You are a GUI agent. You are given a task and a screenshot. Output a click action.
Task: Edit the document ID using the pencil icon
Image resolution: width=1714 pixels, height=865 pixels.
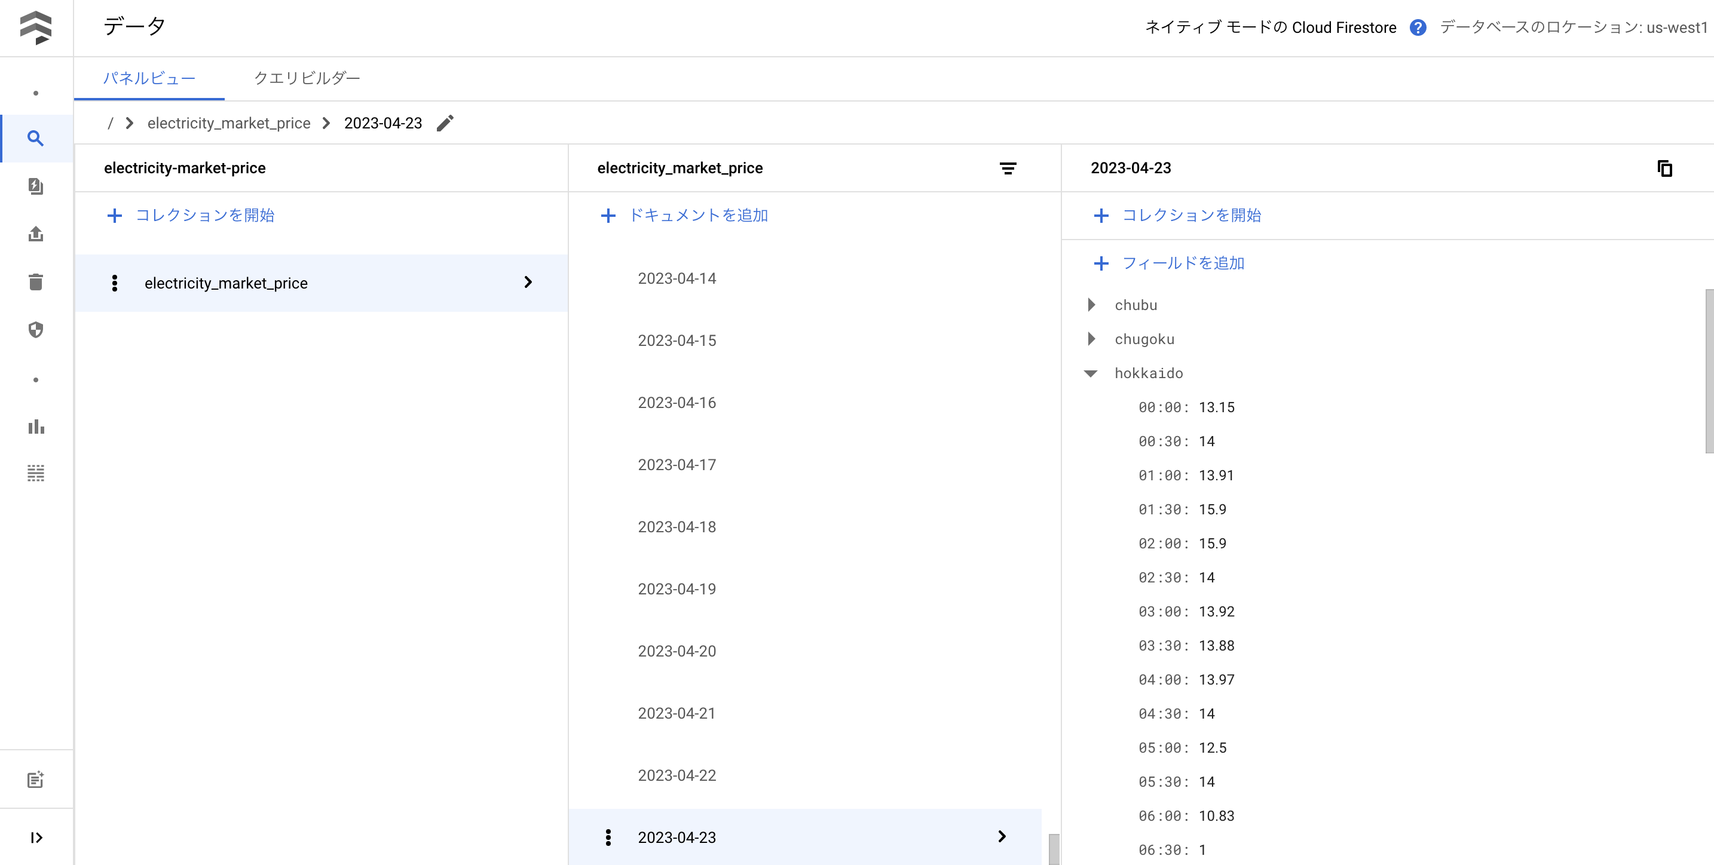(445, 122)
